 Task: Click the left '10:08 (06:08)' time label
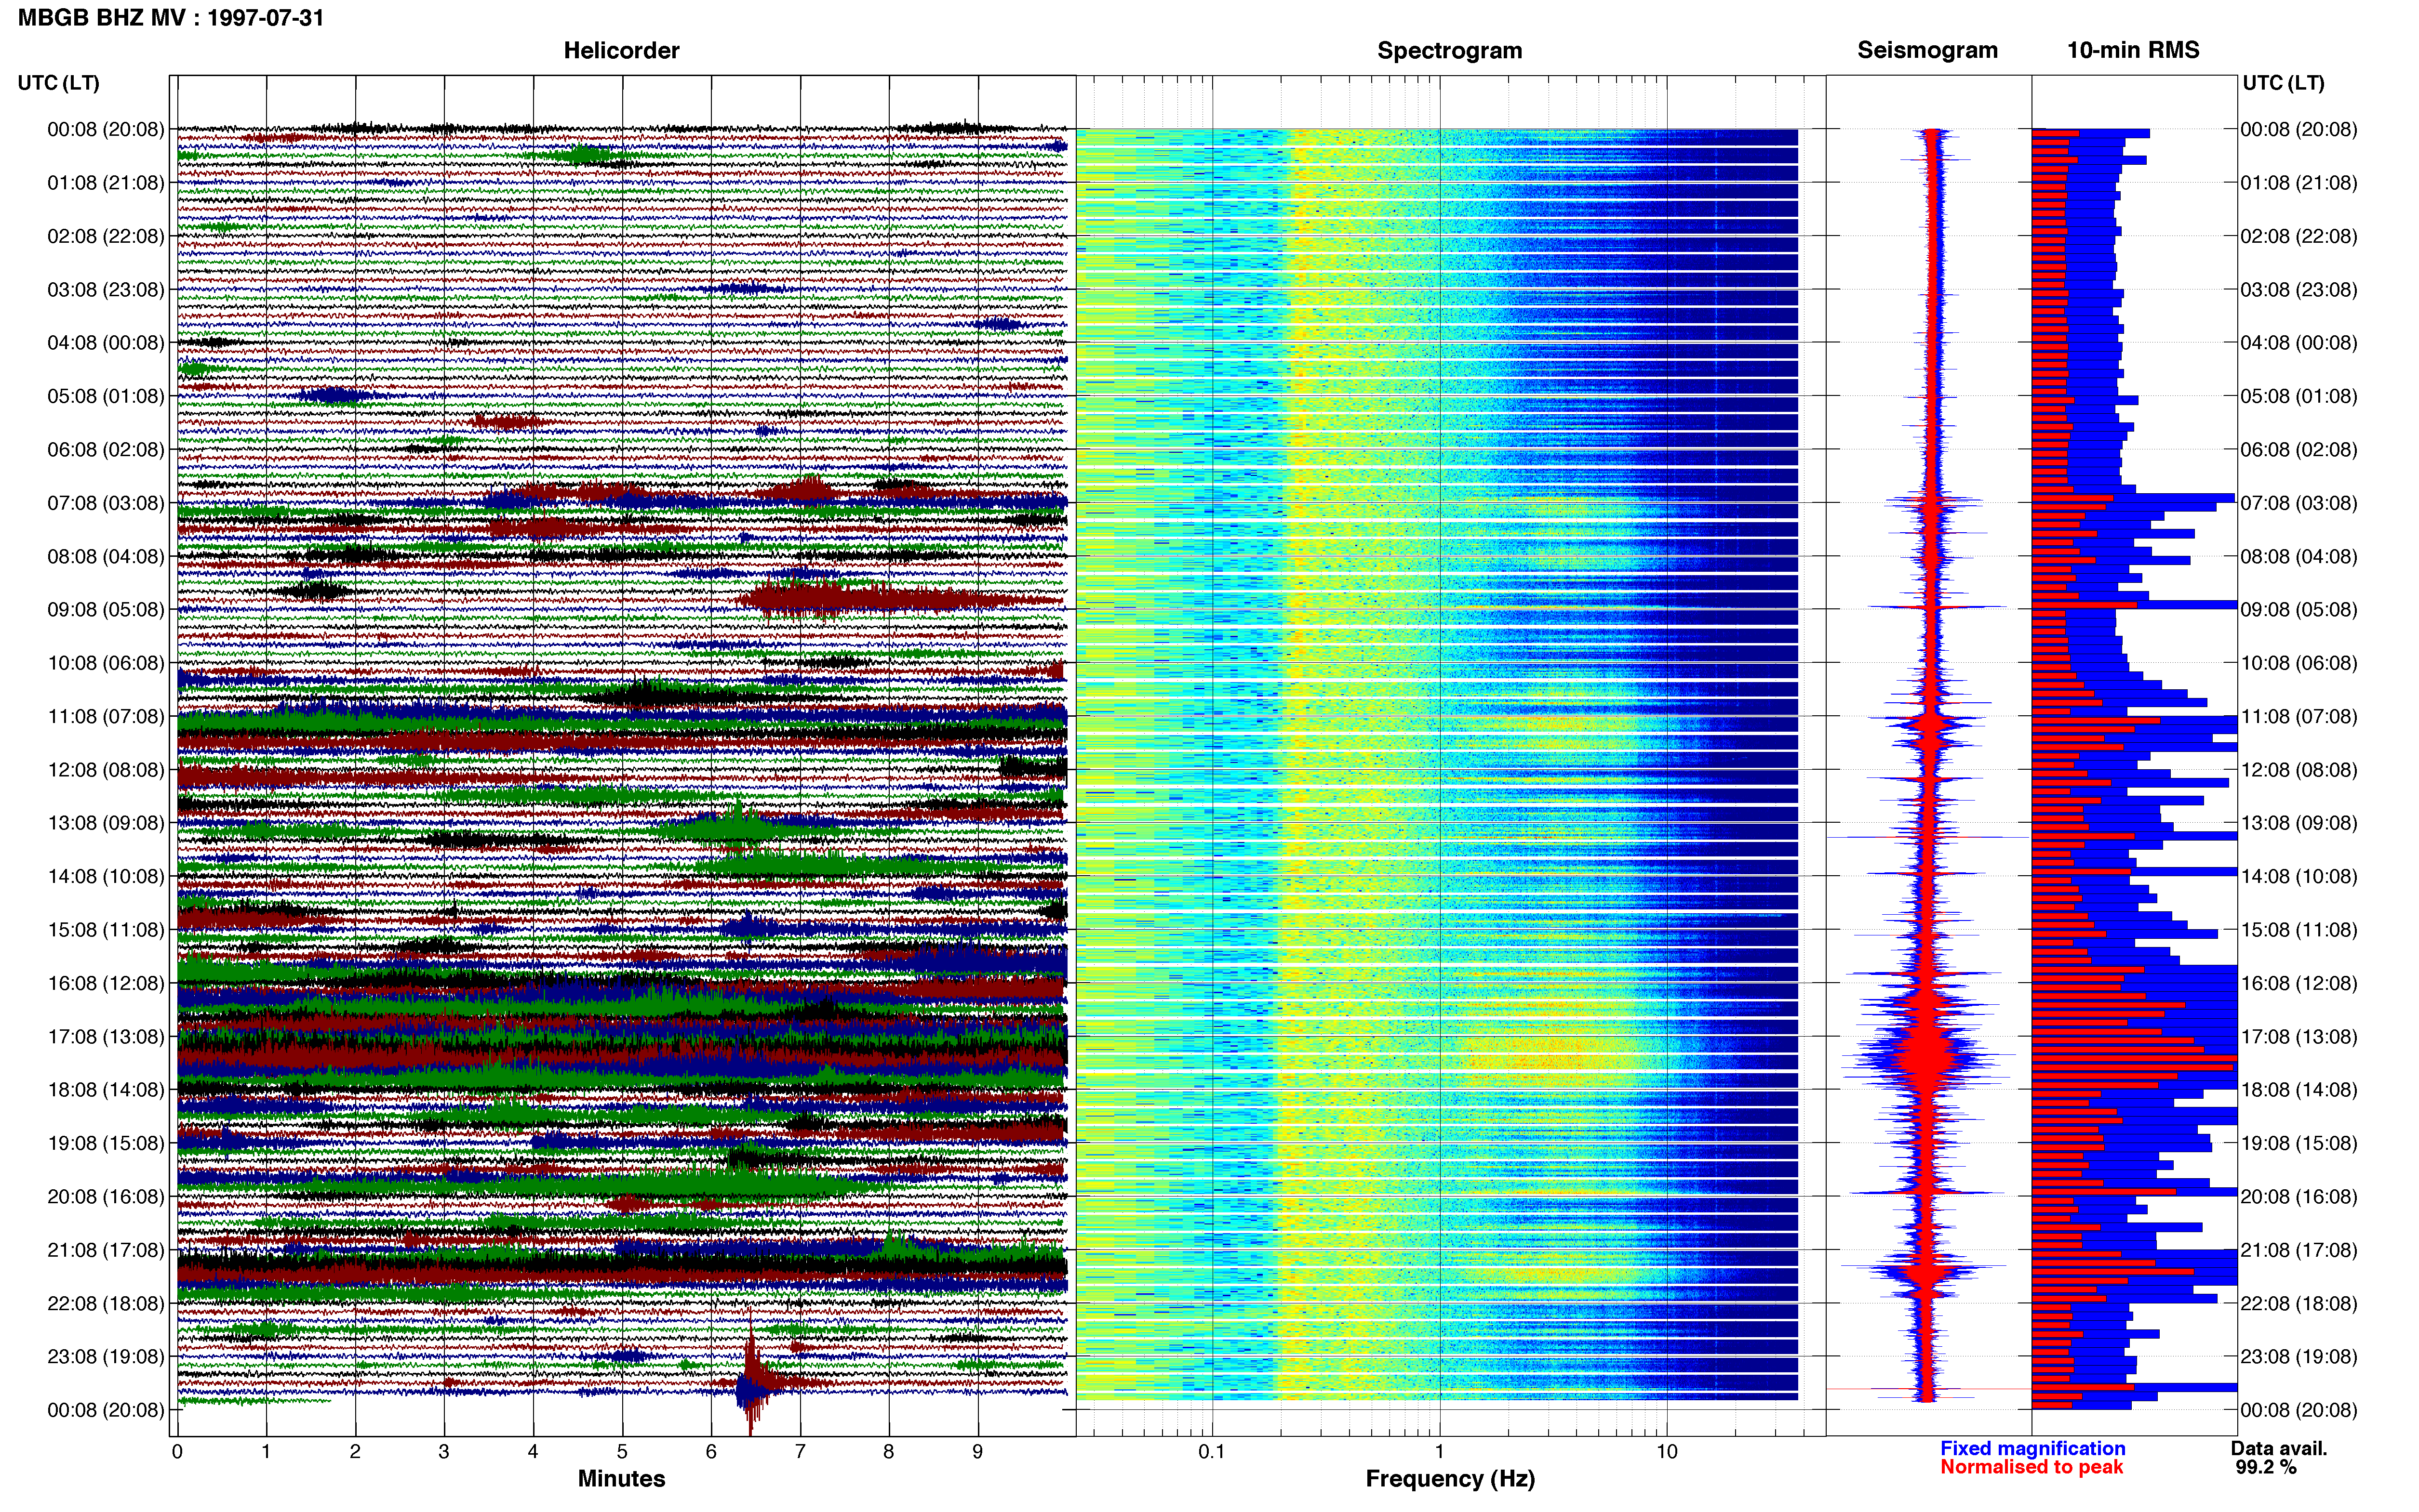coord(106,663)
